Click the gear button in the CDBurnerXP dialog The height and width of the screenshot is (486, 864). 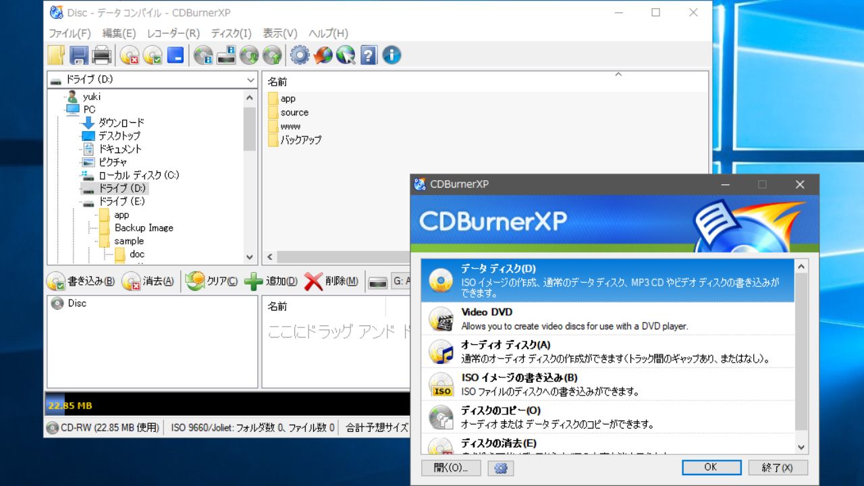(500, 468)
